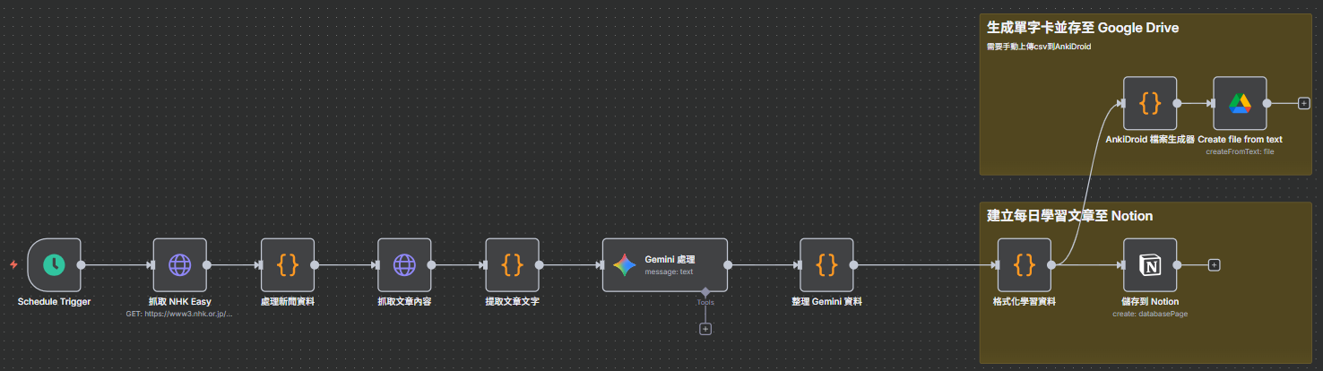The width and height of the screenshot is (1323, 371).
Task: Click the AnkiDroid 檔案生成器 code node
Action: click(1150, 103)
